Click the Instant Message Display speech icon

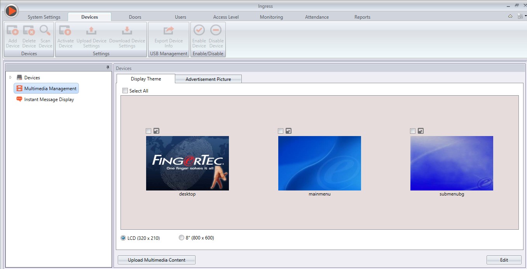(19, 100)
